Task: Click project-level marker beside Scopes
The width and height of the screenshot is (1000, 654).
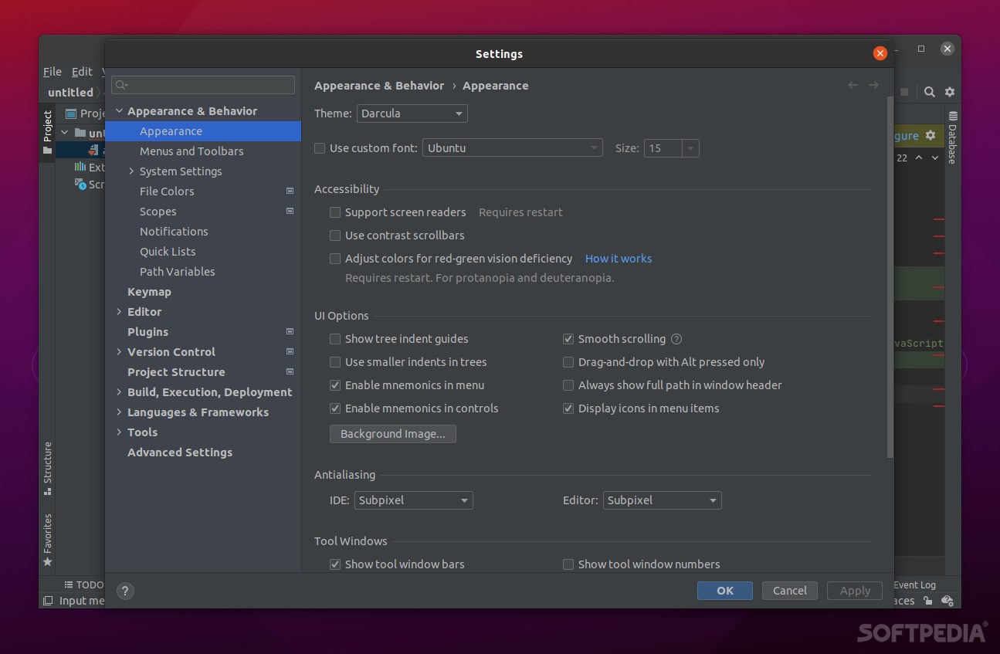Action: coord(290,211)
